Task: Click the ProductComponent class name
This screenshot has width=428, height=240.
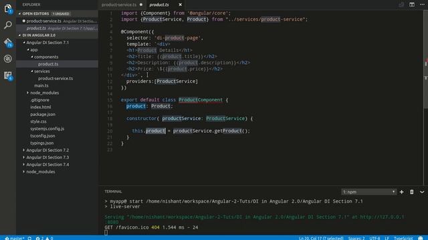Action: [201, 100]
